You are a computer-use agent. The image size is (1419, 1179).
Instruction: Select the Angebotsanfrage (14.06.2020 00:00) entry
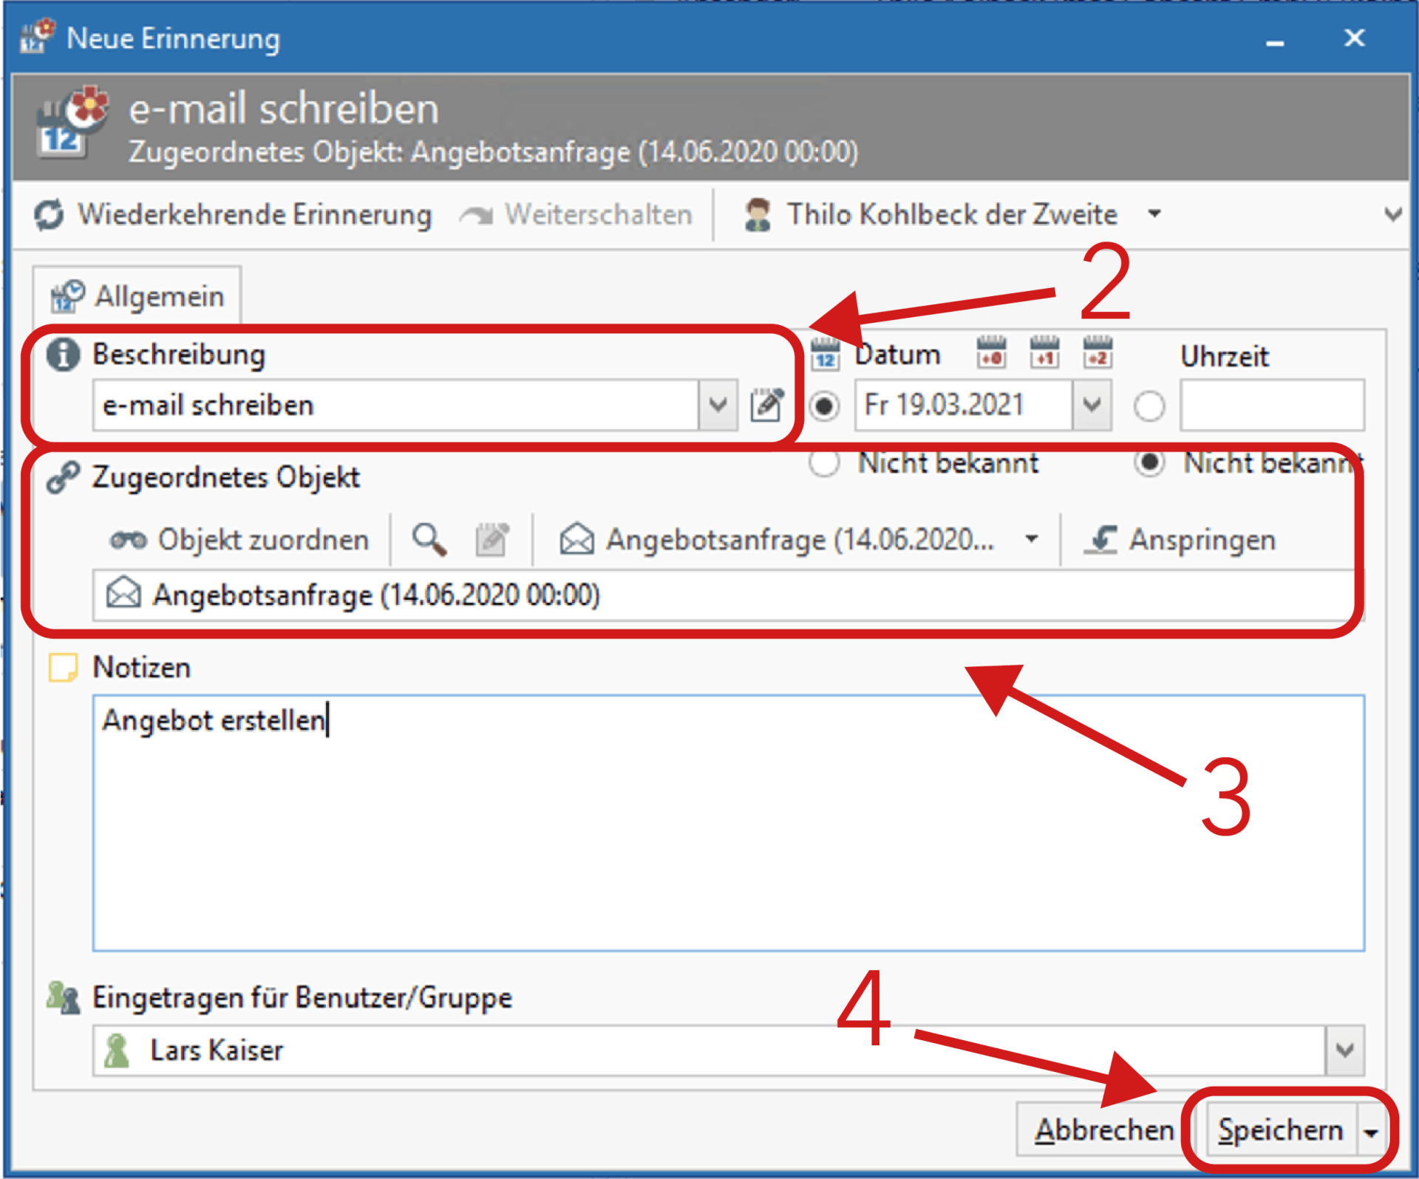pos(728,595)
